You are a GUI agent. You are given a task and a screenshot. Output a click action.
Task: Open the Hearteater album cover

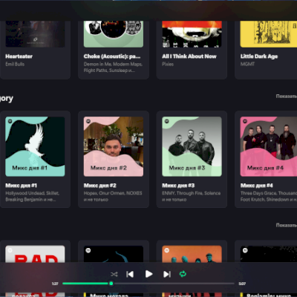[35, 34]
